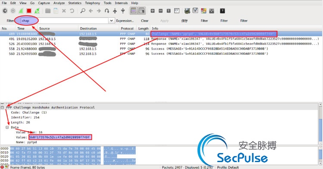
Task: Toggle auto scroll in live capture
Action: click(142, 11)
